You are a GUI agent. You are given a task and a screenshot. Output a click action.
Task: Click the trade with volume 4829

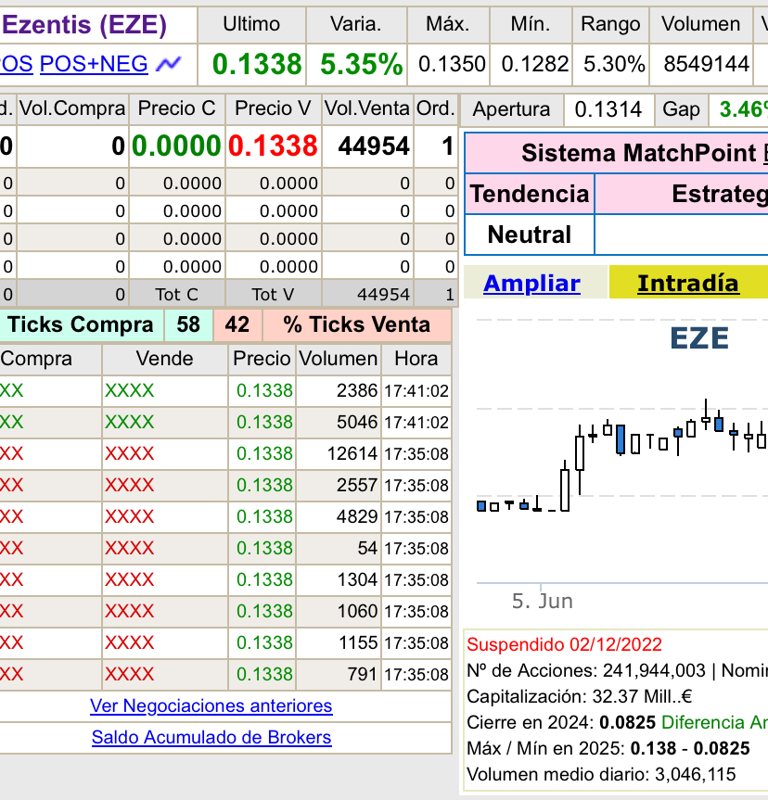[224, 517]
